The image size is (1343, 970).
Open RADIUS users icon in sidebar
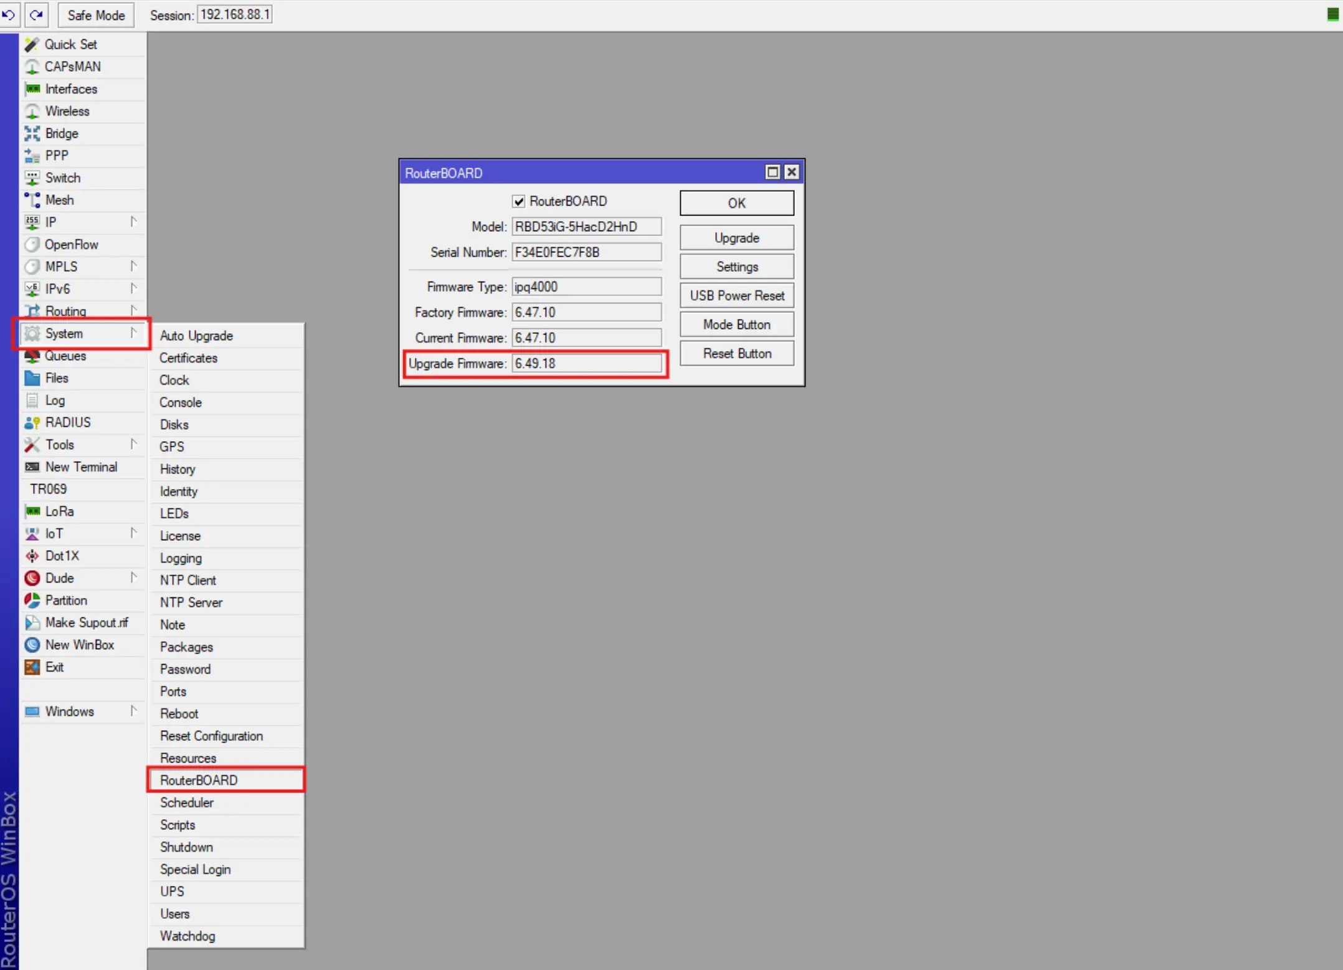[x=32, y=422]
